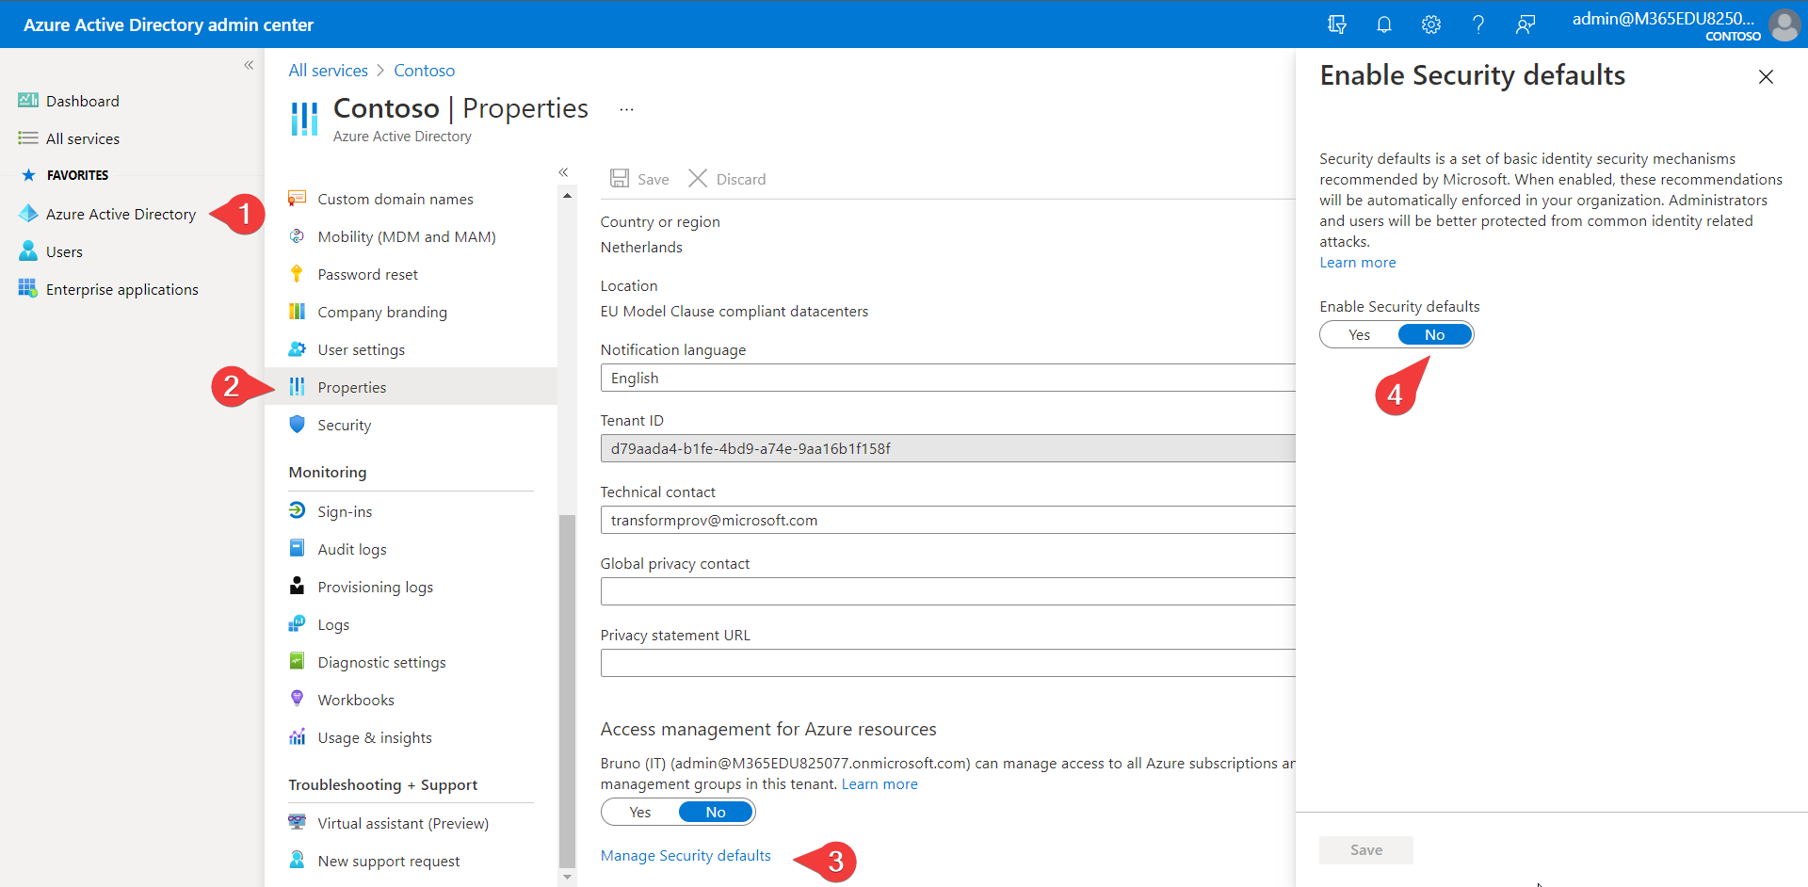Set Azure resources access management to Yes
The height and width of the screenshot is (887, 1808).
click(x=640, y=812)
